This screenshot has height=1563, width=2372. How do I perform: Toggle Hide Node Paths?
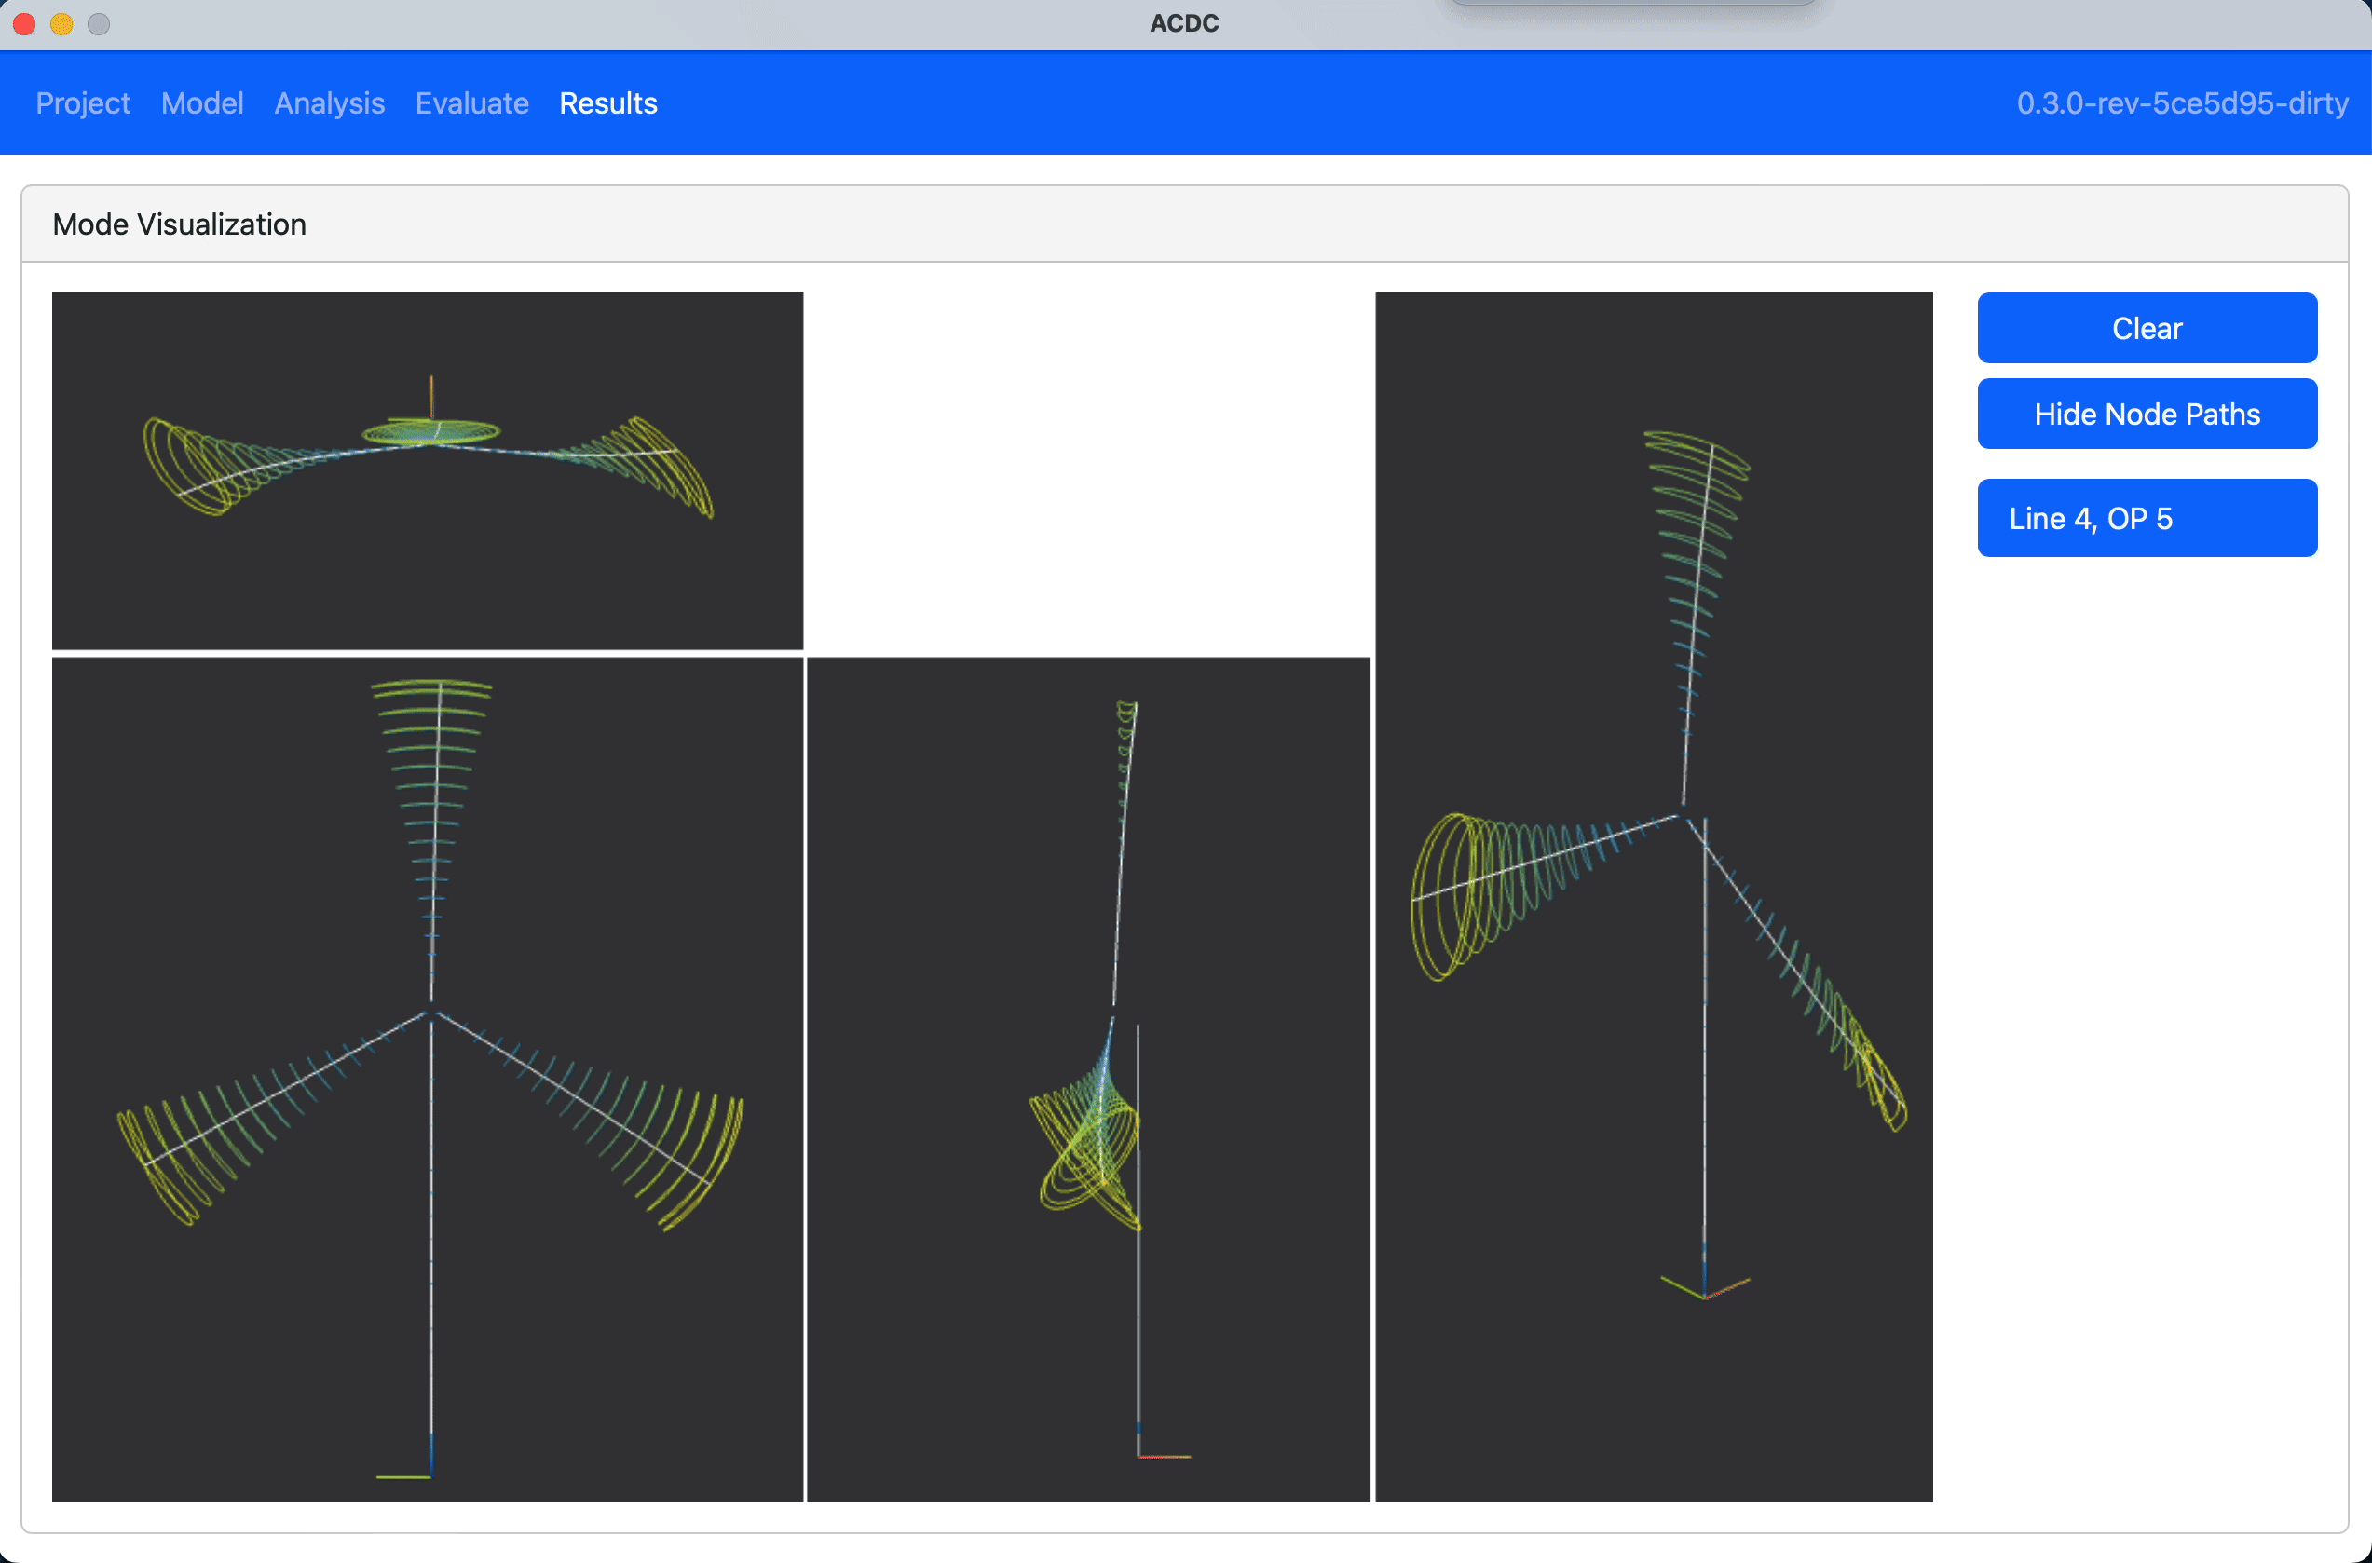pyautogui.click(x=2146, y=414)
